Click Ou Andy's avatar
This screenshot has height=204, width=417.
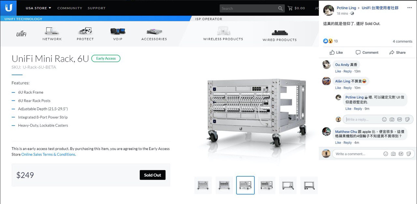(326, 65)
